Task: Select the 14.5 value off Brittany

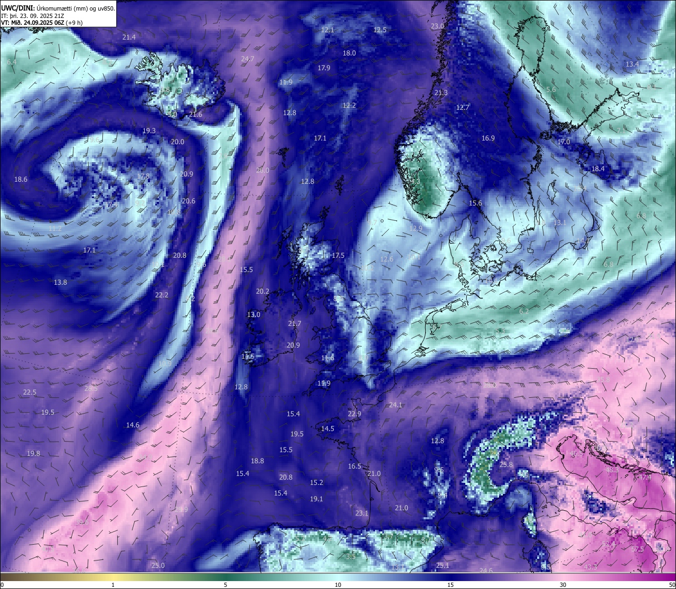Action: pyautogui.click(x=327, y=428)
